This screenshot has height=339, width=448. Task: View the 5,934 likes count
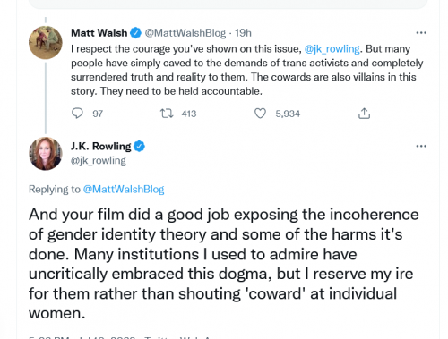click(288, 114)
